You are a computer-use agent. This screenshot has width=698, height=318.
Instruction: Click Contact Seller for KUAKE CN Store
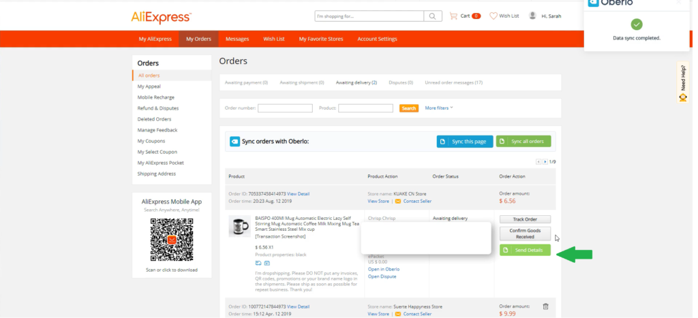click(x=417, y=201)
